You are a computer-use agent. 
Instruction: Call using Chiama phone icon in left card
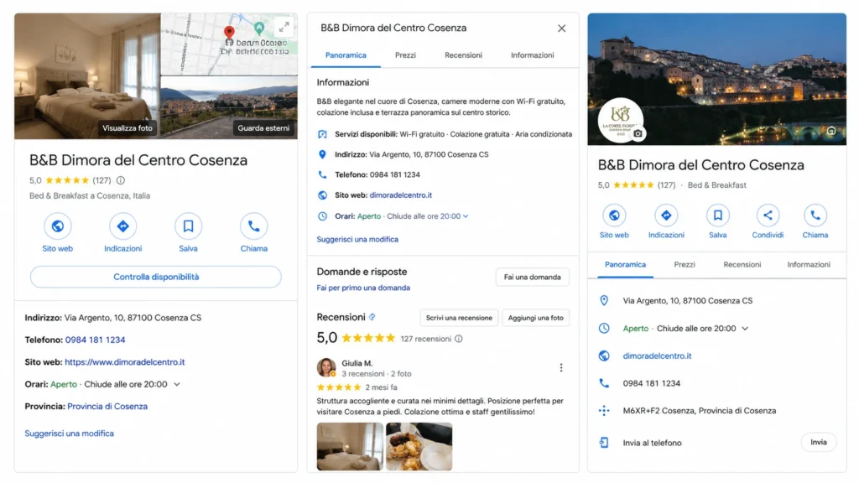[253, 226]
